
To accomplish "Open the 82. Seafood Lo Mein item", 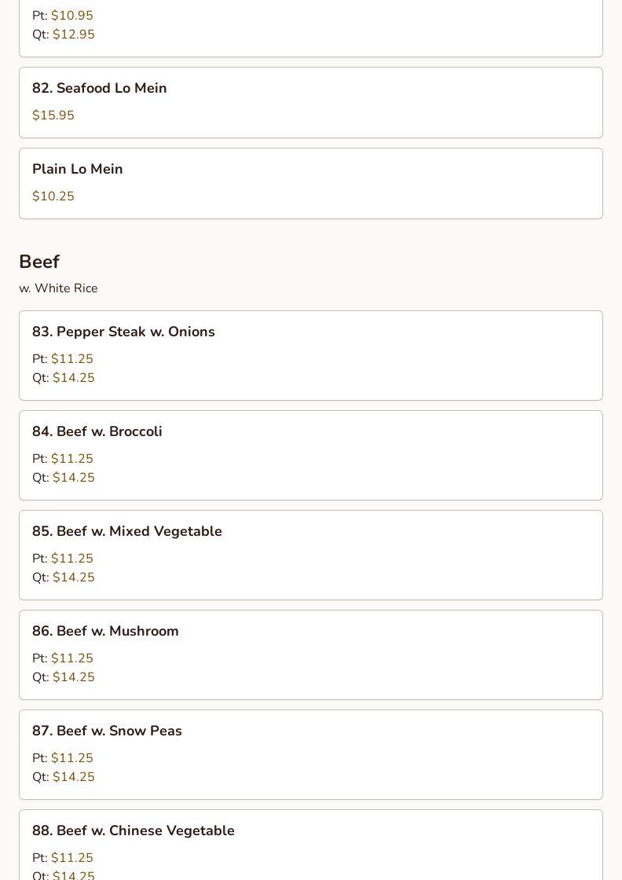I will (311, 103).
